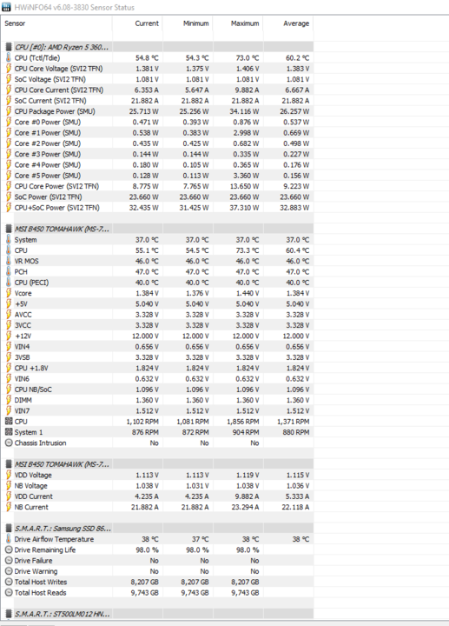Select the VR MOS temperature row

tap(157, 261)
